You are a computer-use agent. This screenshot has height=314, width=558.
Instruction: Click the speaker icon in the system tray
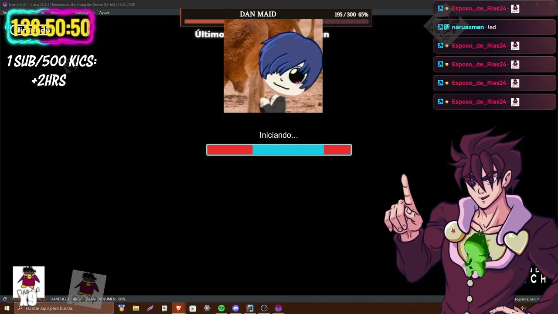coord(523,308)
